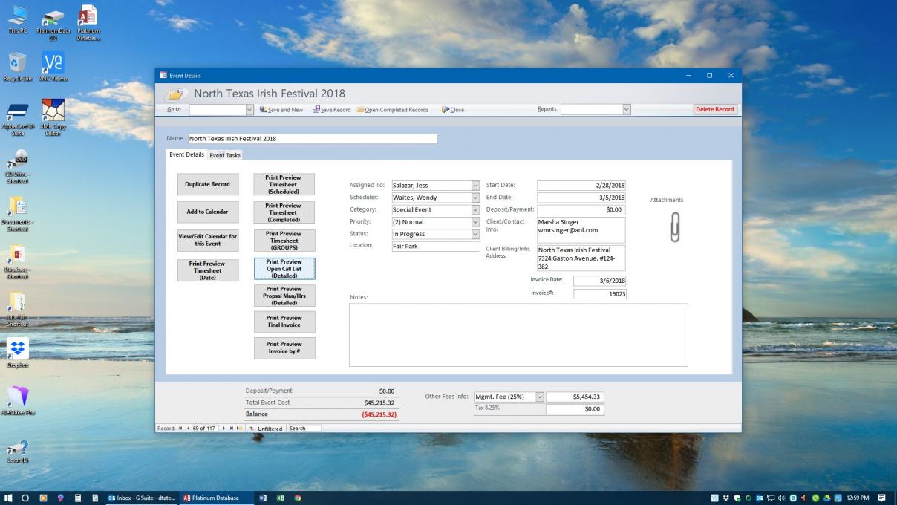The width and height of the screenshot is (897, 505).
Task: Click the Print Preview Final Invoice button
Action: pyautogui.click(x=284, y=322)
